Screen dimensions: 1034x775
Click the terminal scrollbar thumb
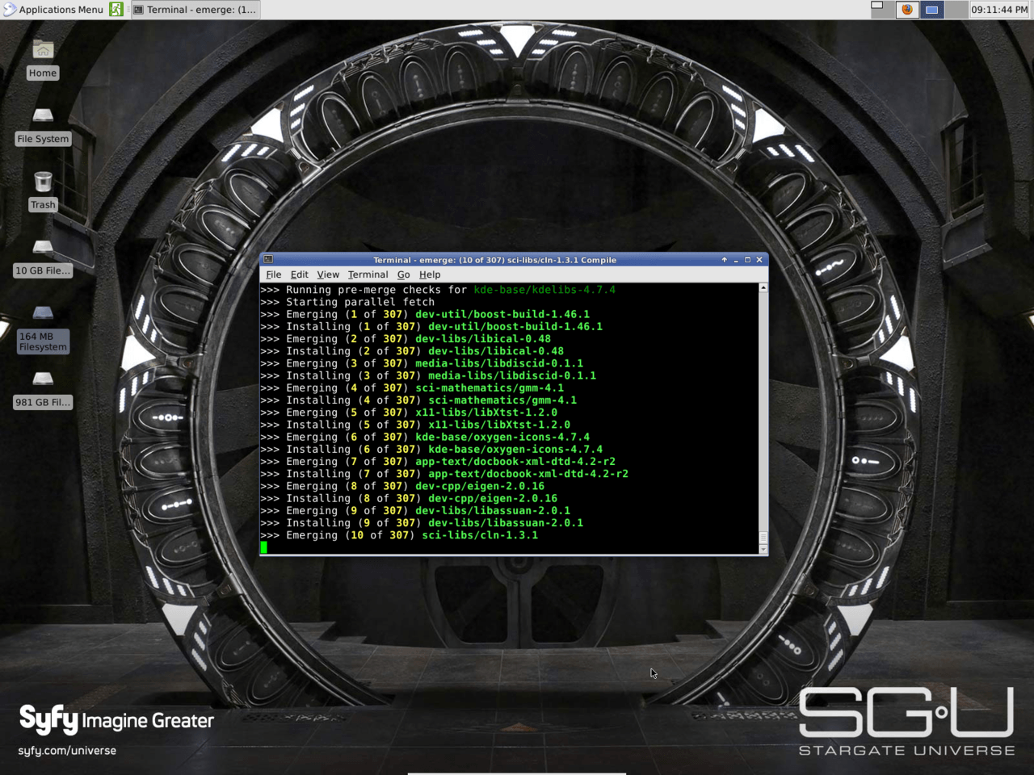[x=763, y=538]
